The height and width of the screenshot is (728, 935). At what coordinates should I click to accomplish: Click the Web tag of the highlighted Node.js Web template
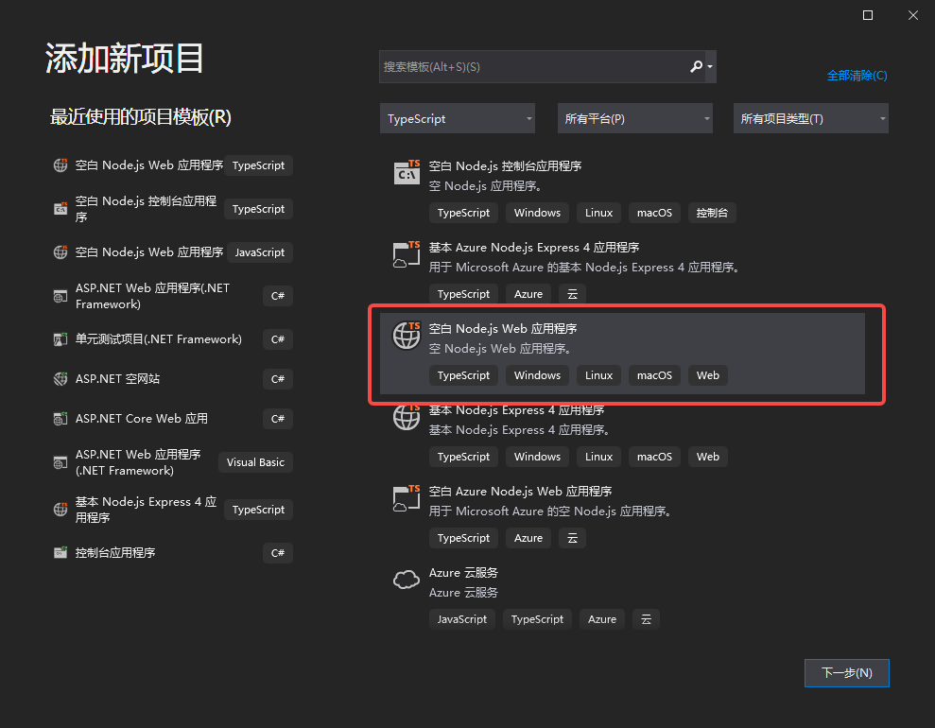[x=708, y=375]
